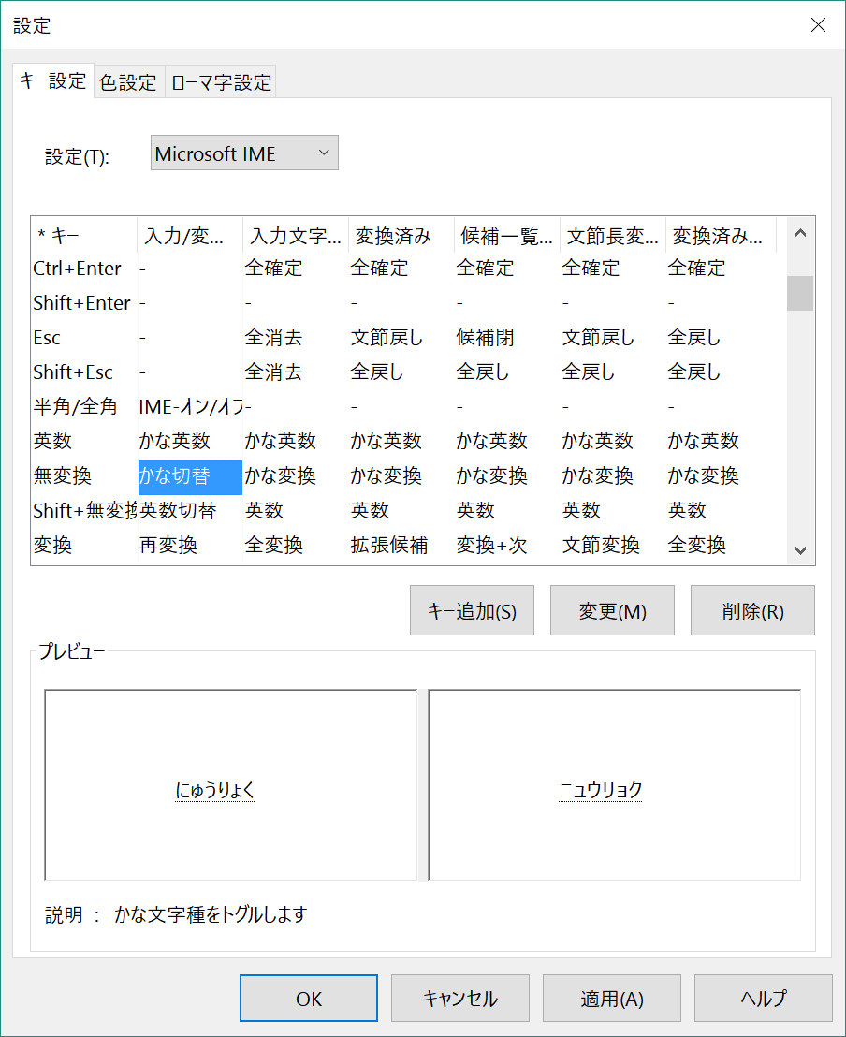Click the キー追加(S) button
Viewport: 846px width, 1037px height.
(472, 610)
